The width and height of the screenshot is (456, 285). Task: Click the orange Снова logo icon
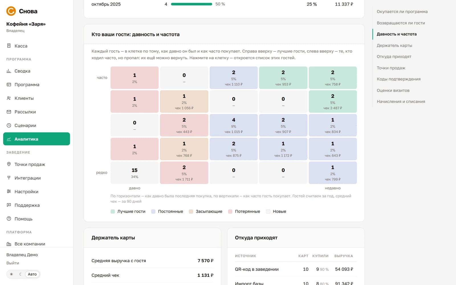coord(11,11)
